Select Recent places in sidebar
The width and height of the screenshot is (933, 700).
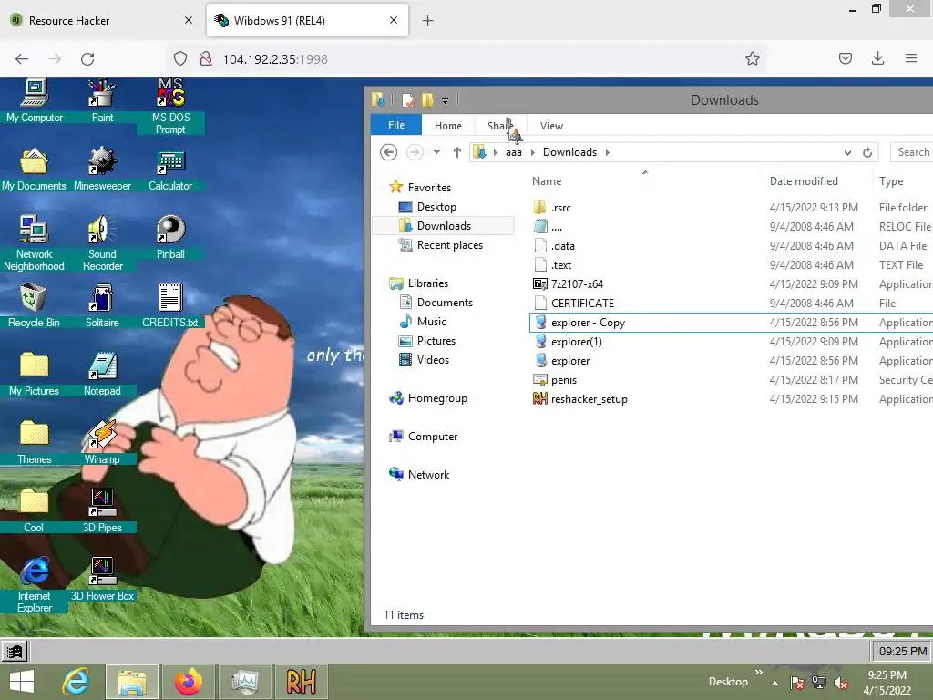pyautogui.click(x=450, y=244)
